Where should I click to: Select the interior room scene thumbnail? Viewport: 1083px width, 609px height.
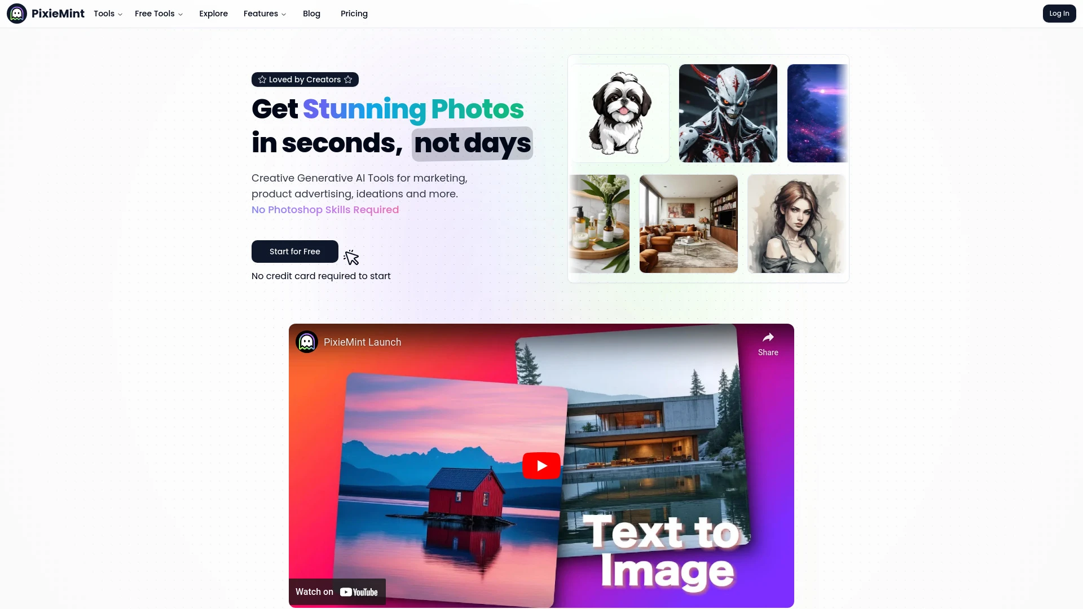(689, 223)
